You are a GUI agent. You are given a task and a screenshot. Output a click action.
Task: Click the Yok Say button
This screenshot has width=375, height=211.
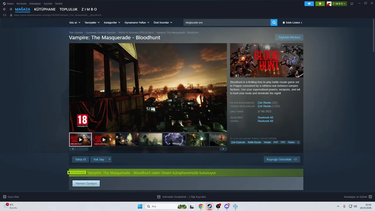point(99,159)
